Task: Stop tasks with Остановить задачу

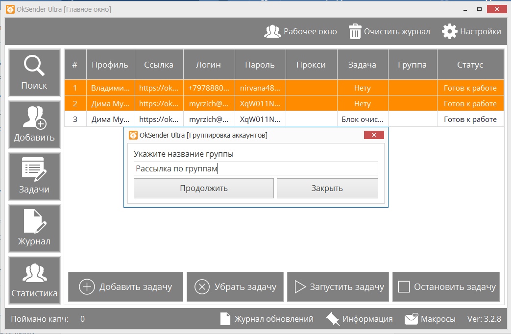Action: (446, 287)
